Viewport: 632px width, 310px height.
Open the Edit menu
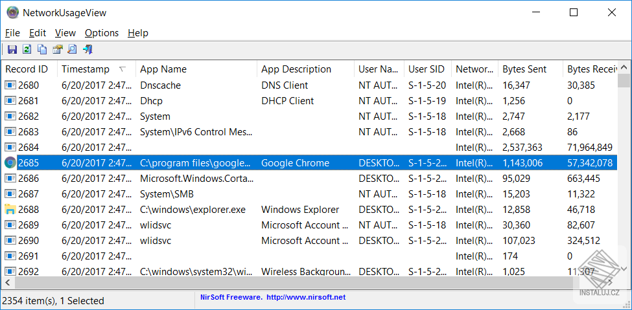point(38,33)
